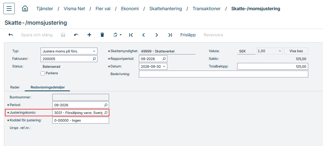Viewport: 323px width, 146px height.
Task: Select the Redovisningsdetaljer tab
Action: point(48,87)
